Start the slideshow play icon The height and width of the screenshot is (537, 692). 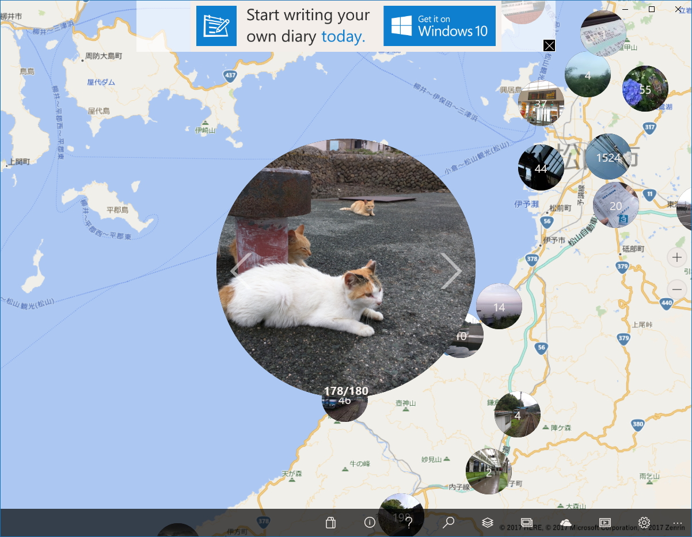(x=604, y=523)
